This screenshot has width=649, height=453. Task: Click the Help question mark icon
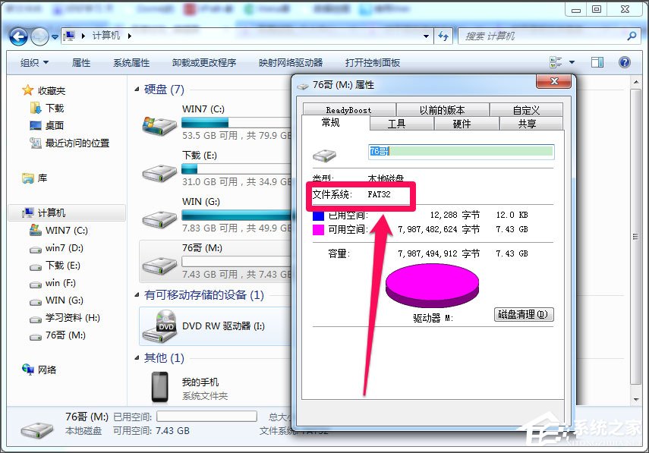click(624, 62)
